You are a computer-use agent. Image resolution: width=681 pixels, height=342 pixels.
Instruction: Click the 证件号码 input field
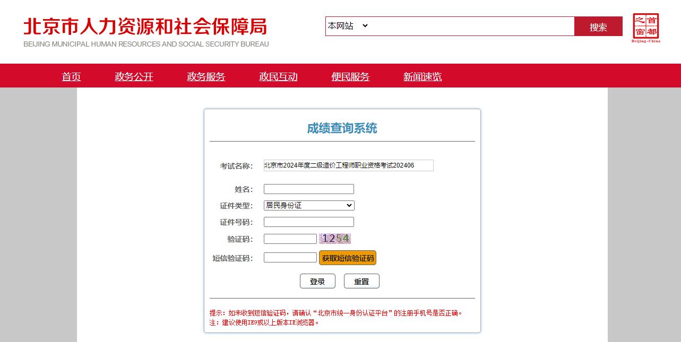coord(308,222)
